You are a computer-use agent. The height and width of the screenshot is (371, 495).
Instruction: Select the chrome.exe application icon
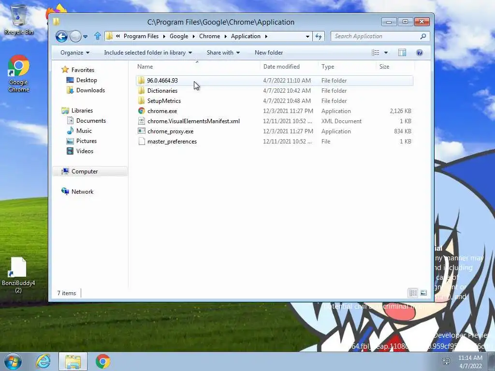tap(142, 111)
